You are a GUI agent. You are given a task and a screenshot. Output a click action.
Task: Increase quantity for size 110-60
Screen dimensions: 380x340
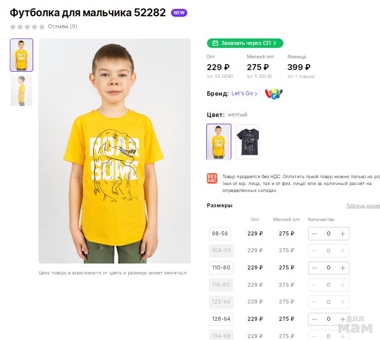(x=343, y=268)
